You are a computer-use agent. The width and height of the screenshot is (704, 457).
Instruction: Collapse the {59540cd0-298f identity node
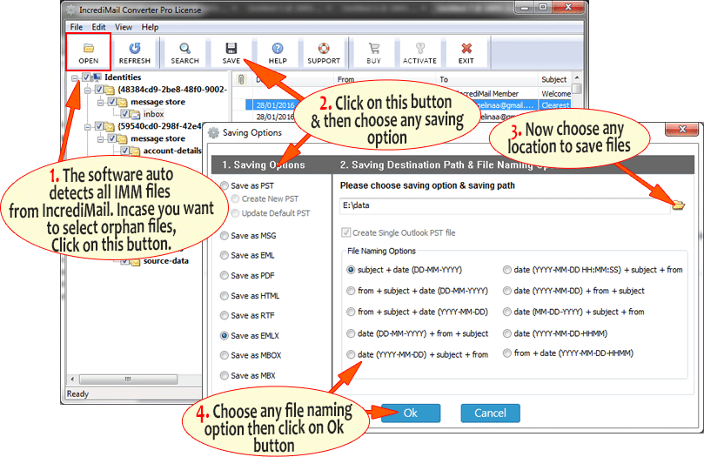88,127
